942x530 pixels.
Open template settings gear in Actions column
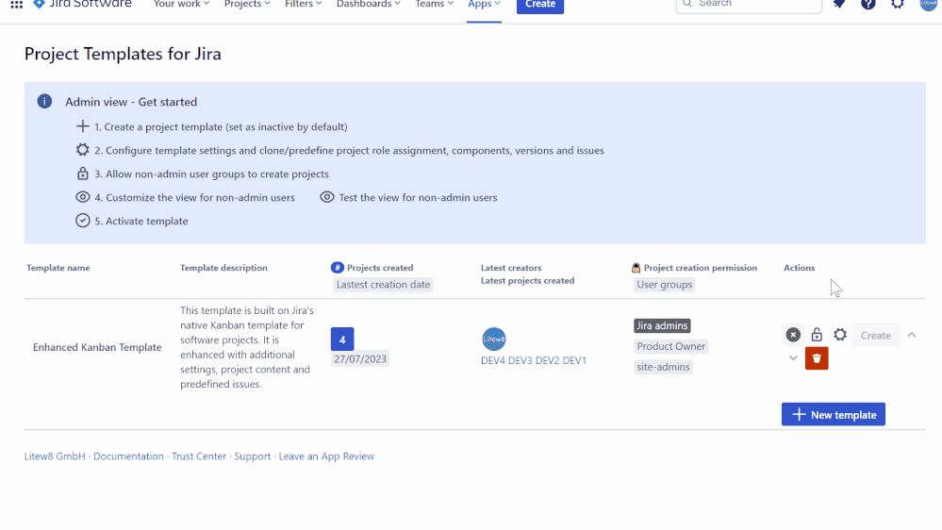coord(840,334)
